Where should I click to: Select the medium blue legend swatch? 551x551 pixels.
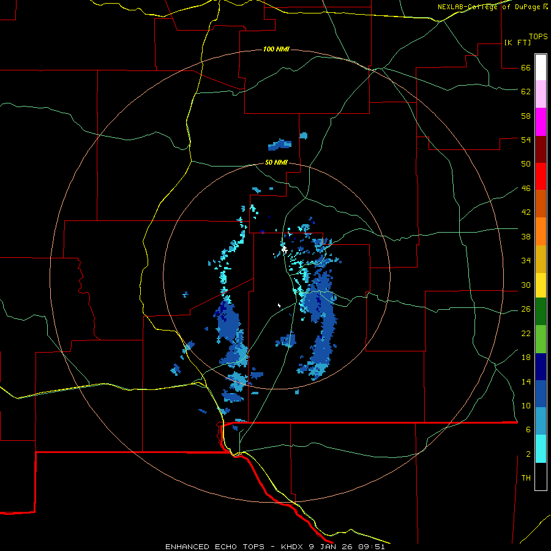[541, 394]
